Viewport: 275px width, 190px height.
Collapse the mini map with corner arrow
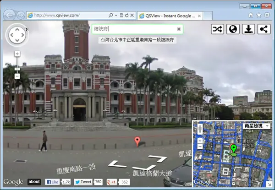click(269, 184)
